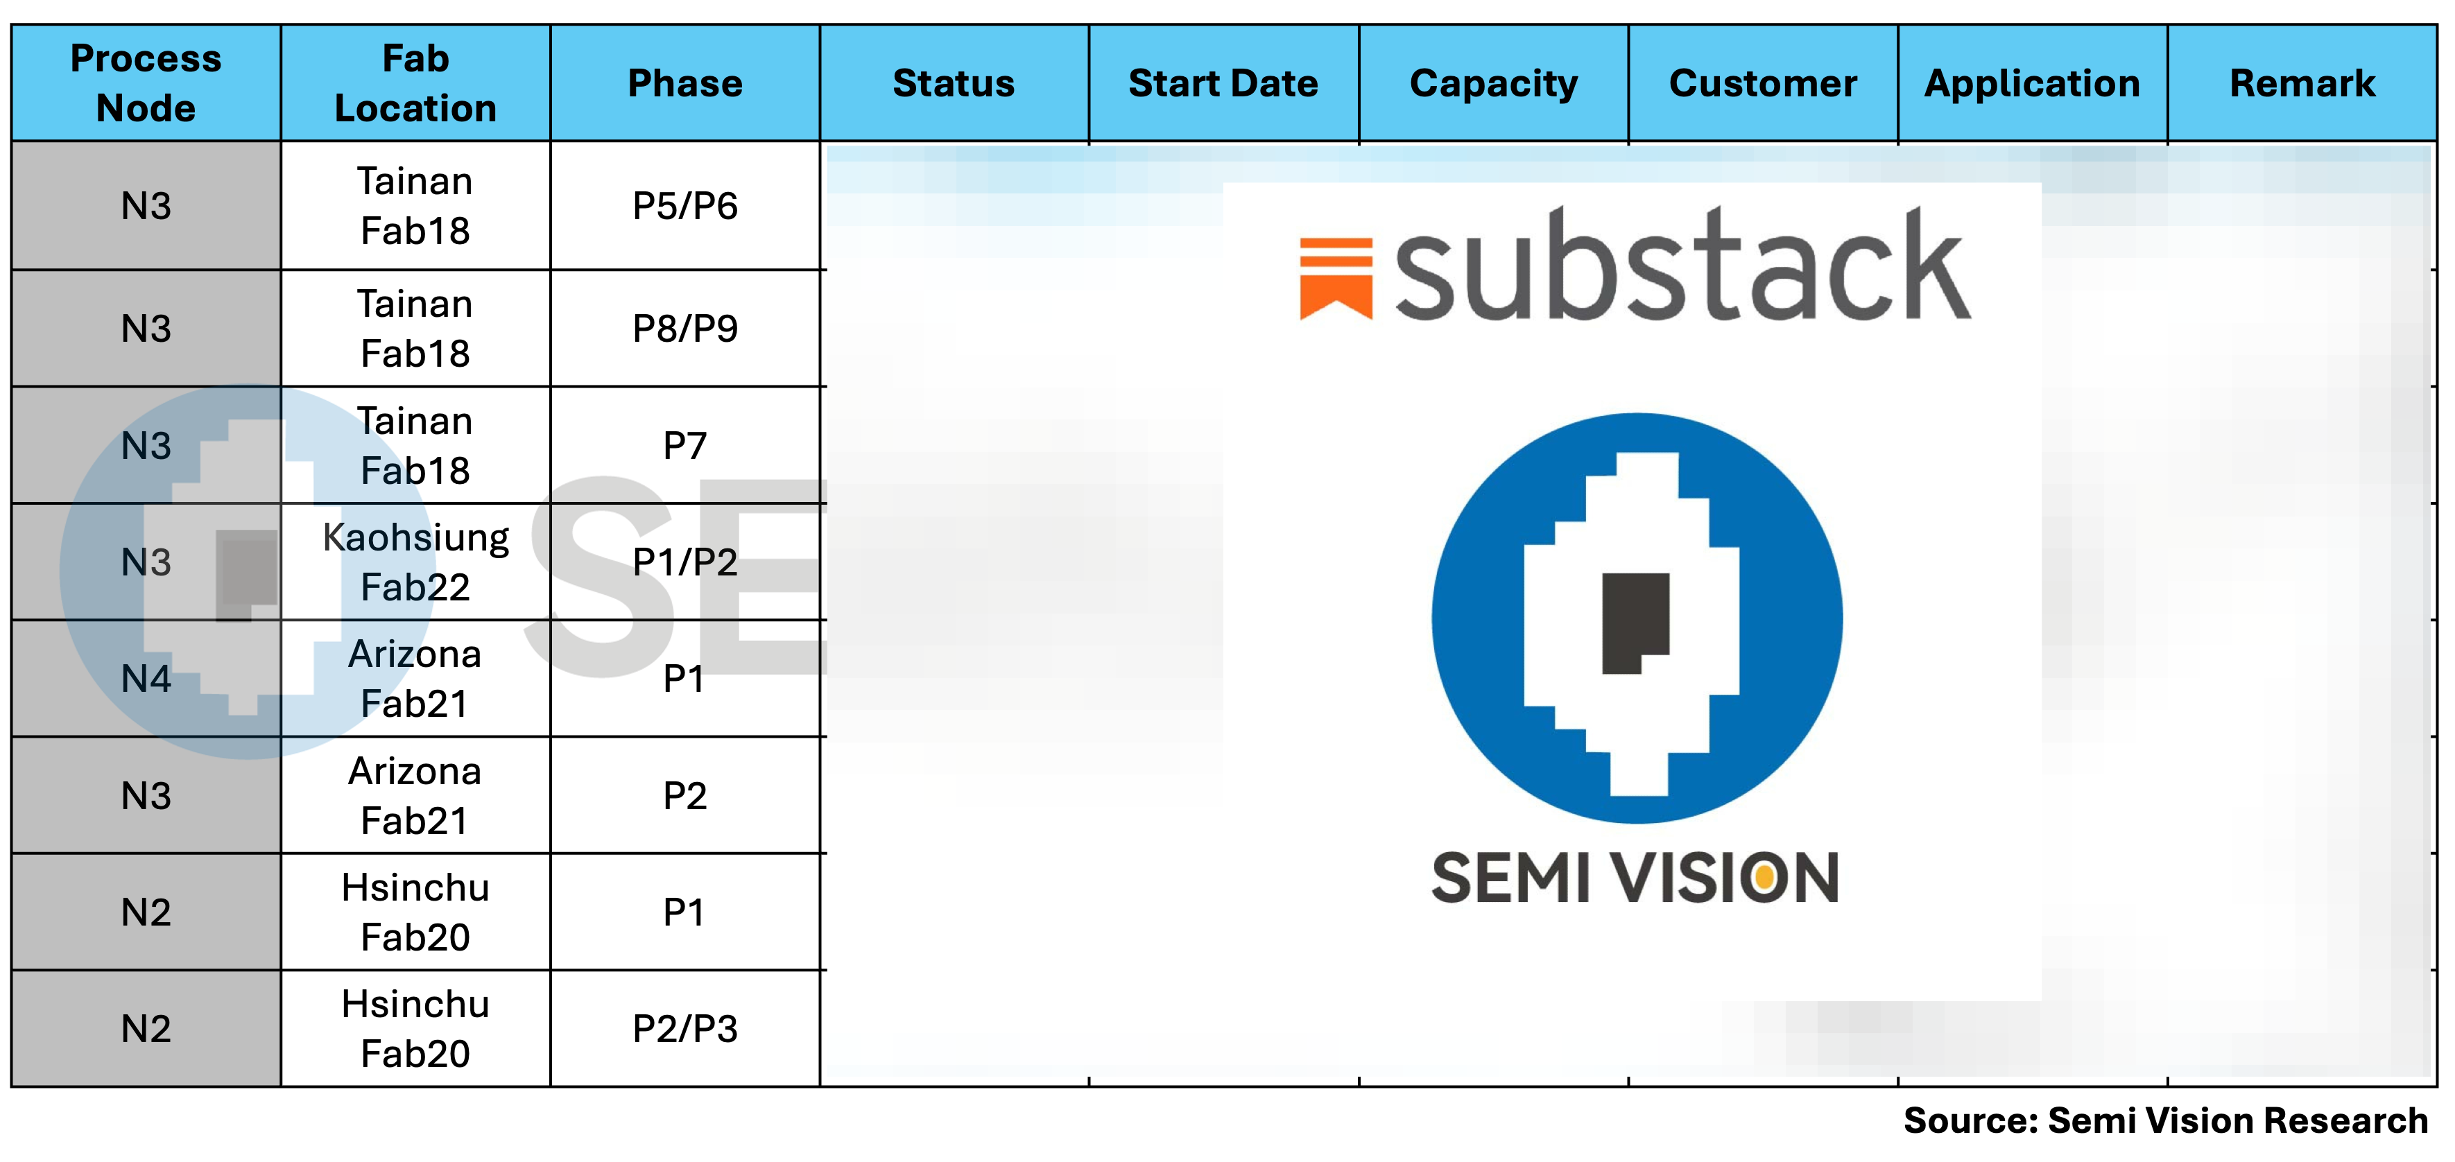This screenshot has height=1162, width=2455.
Task: Select the Remark column header
Action: [x=2302, y=84]
